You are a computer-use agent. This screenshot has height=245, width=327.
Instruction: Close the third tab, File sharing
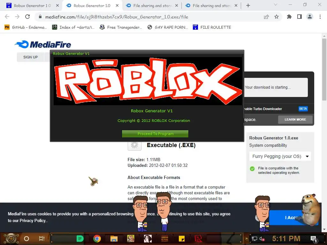pos(177,6)
